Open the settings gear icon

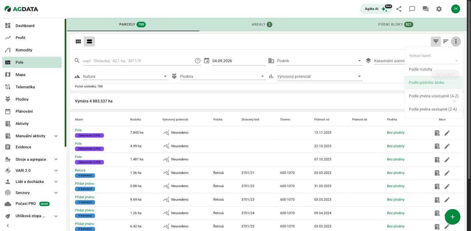(x=439, y=9)
